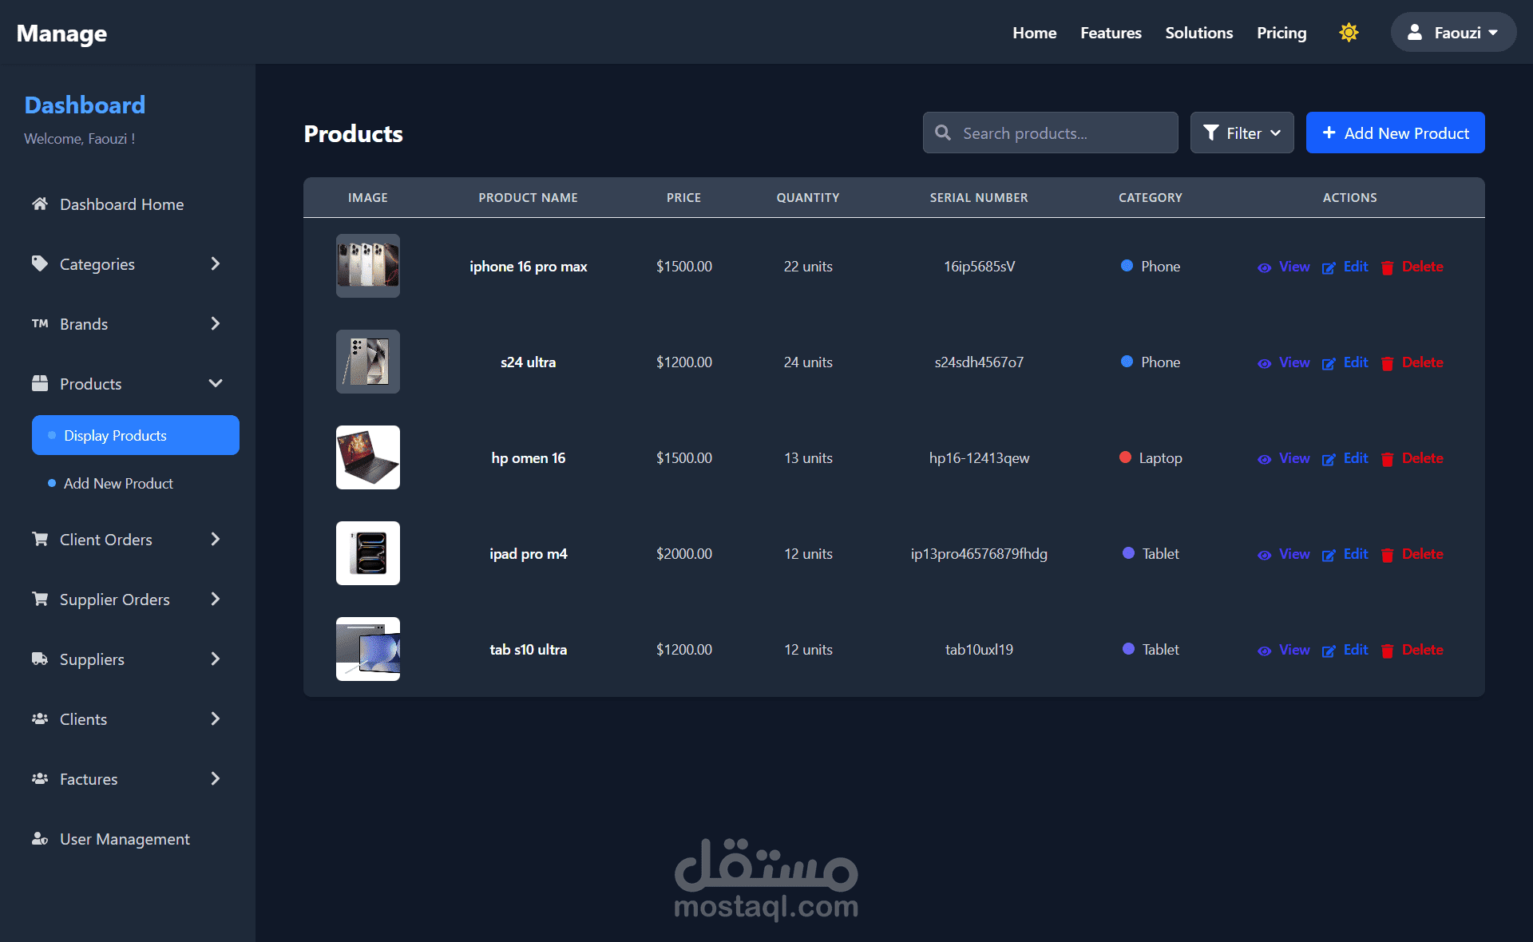1533x942 pixels.
Task: Open the Filter dropdown
Action: [1242, 133]
